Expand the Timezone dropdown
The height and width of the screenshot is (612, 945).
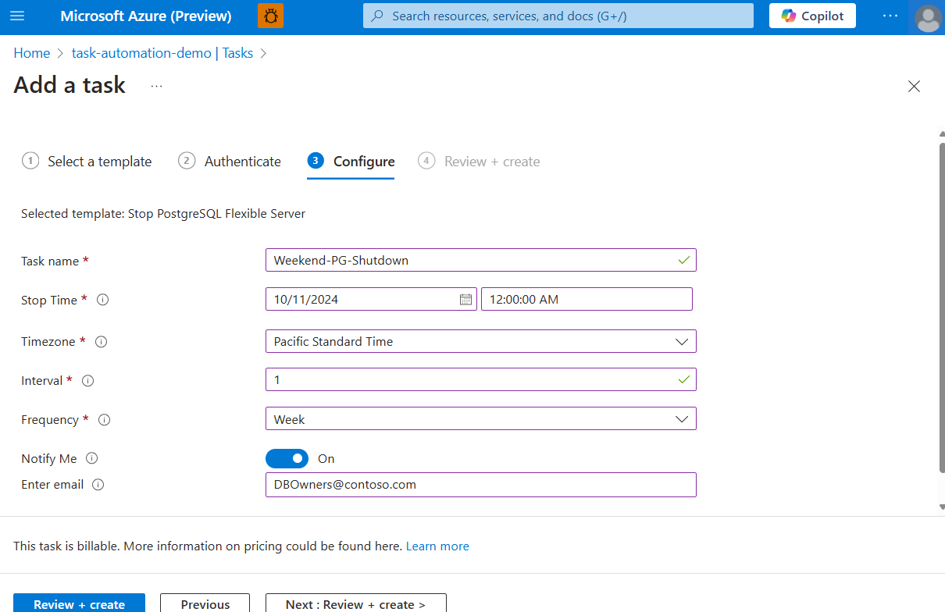pos(480,341)
